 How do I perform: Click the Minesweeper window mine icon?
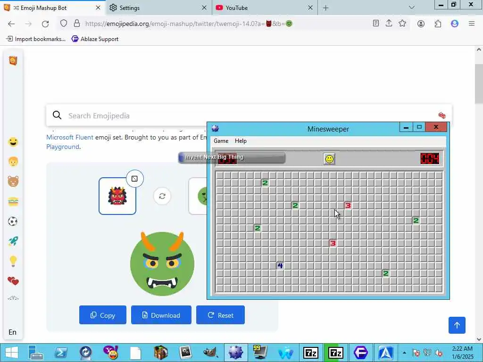point(215,129)
